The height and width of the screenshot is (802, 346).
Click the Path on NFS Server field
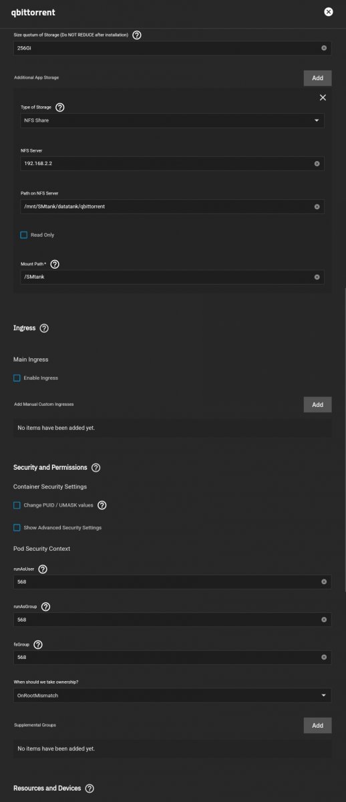[172, 207]
